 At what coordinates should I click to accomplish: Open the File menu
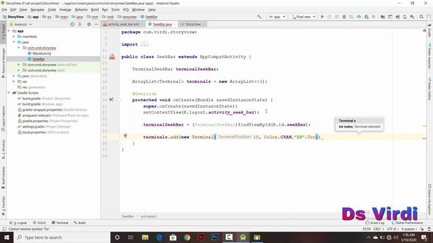click(5, 9)
